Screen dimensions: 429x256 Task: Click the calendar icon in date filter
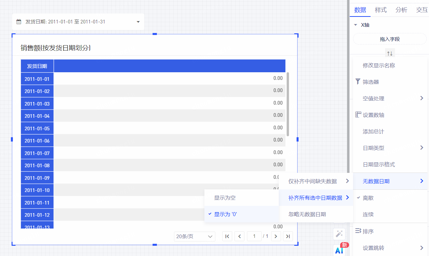coord(19,22)
